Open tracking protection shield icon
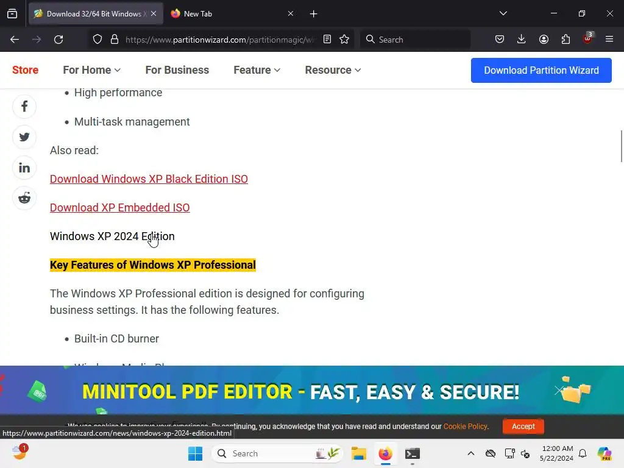Viewport: 624px width, 468px height. (x=97, y=40)
